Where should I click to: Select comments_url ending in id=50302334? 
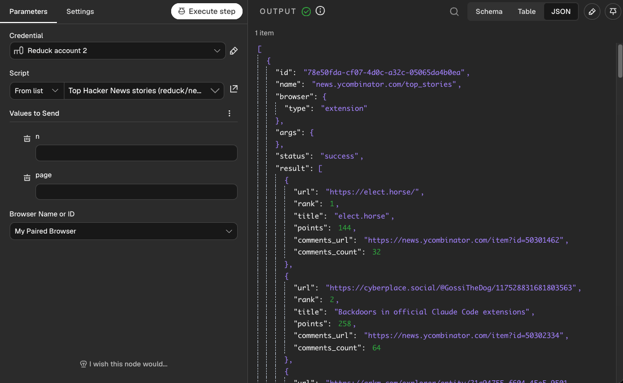click(x=464, y=336)
